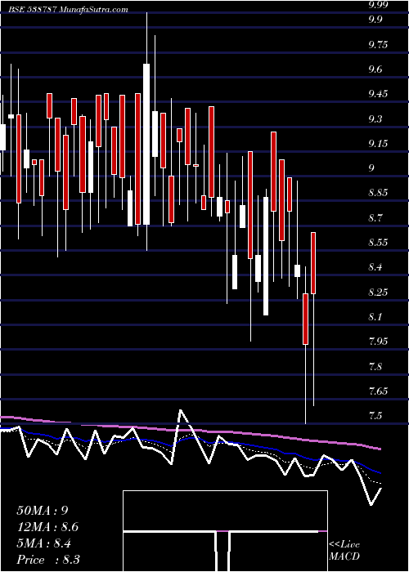Click the 12MA : 8.6 readout
Image resolution: width=409 pixels, height=572 pixels.
tap(47, 527)
